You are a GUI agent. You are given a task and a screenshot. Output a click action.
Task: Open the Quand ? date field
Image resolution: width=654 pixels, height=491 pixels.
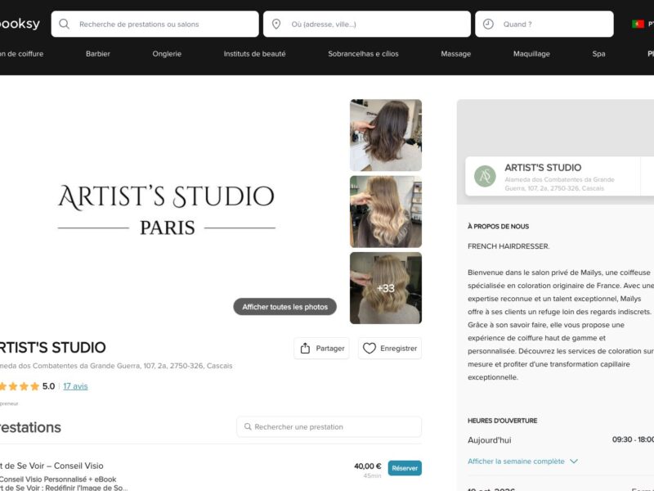click(544, 25)
